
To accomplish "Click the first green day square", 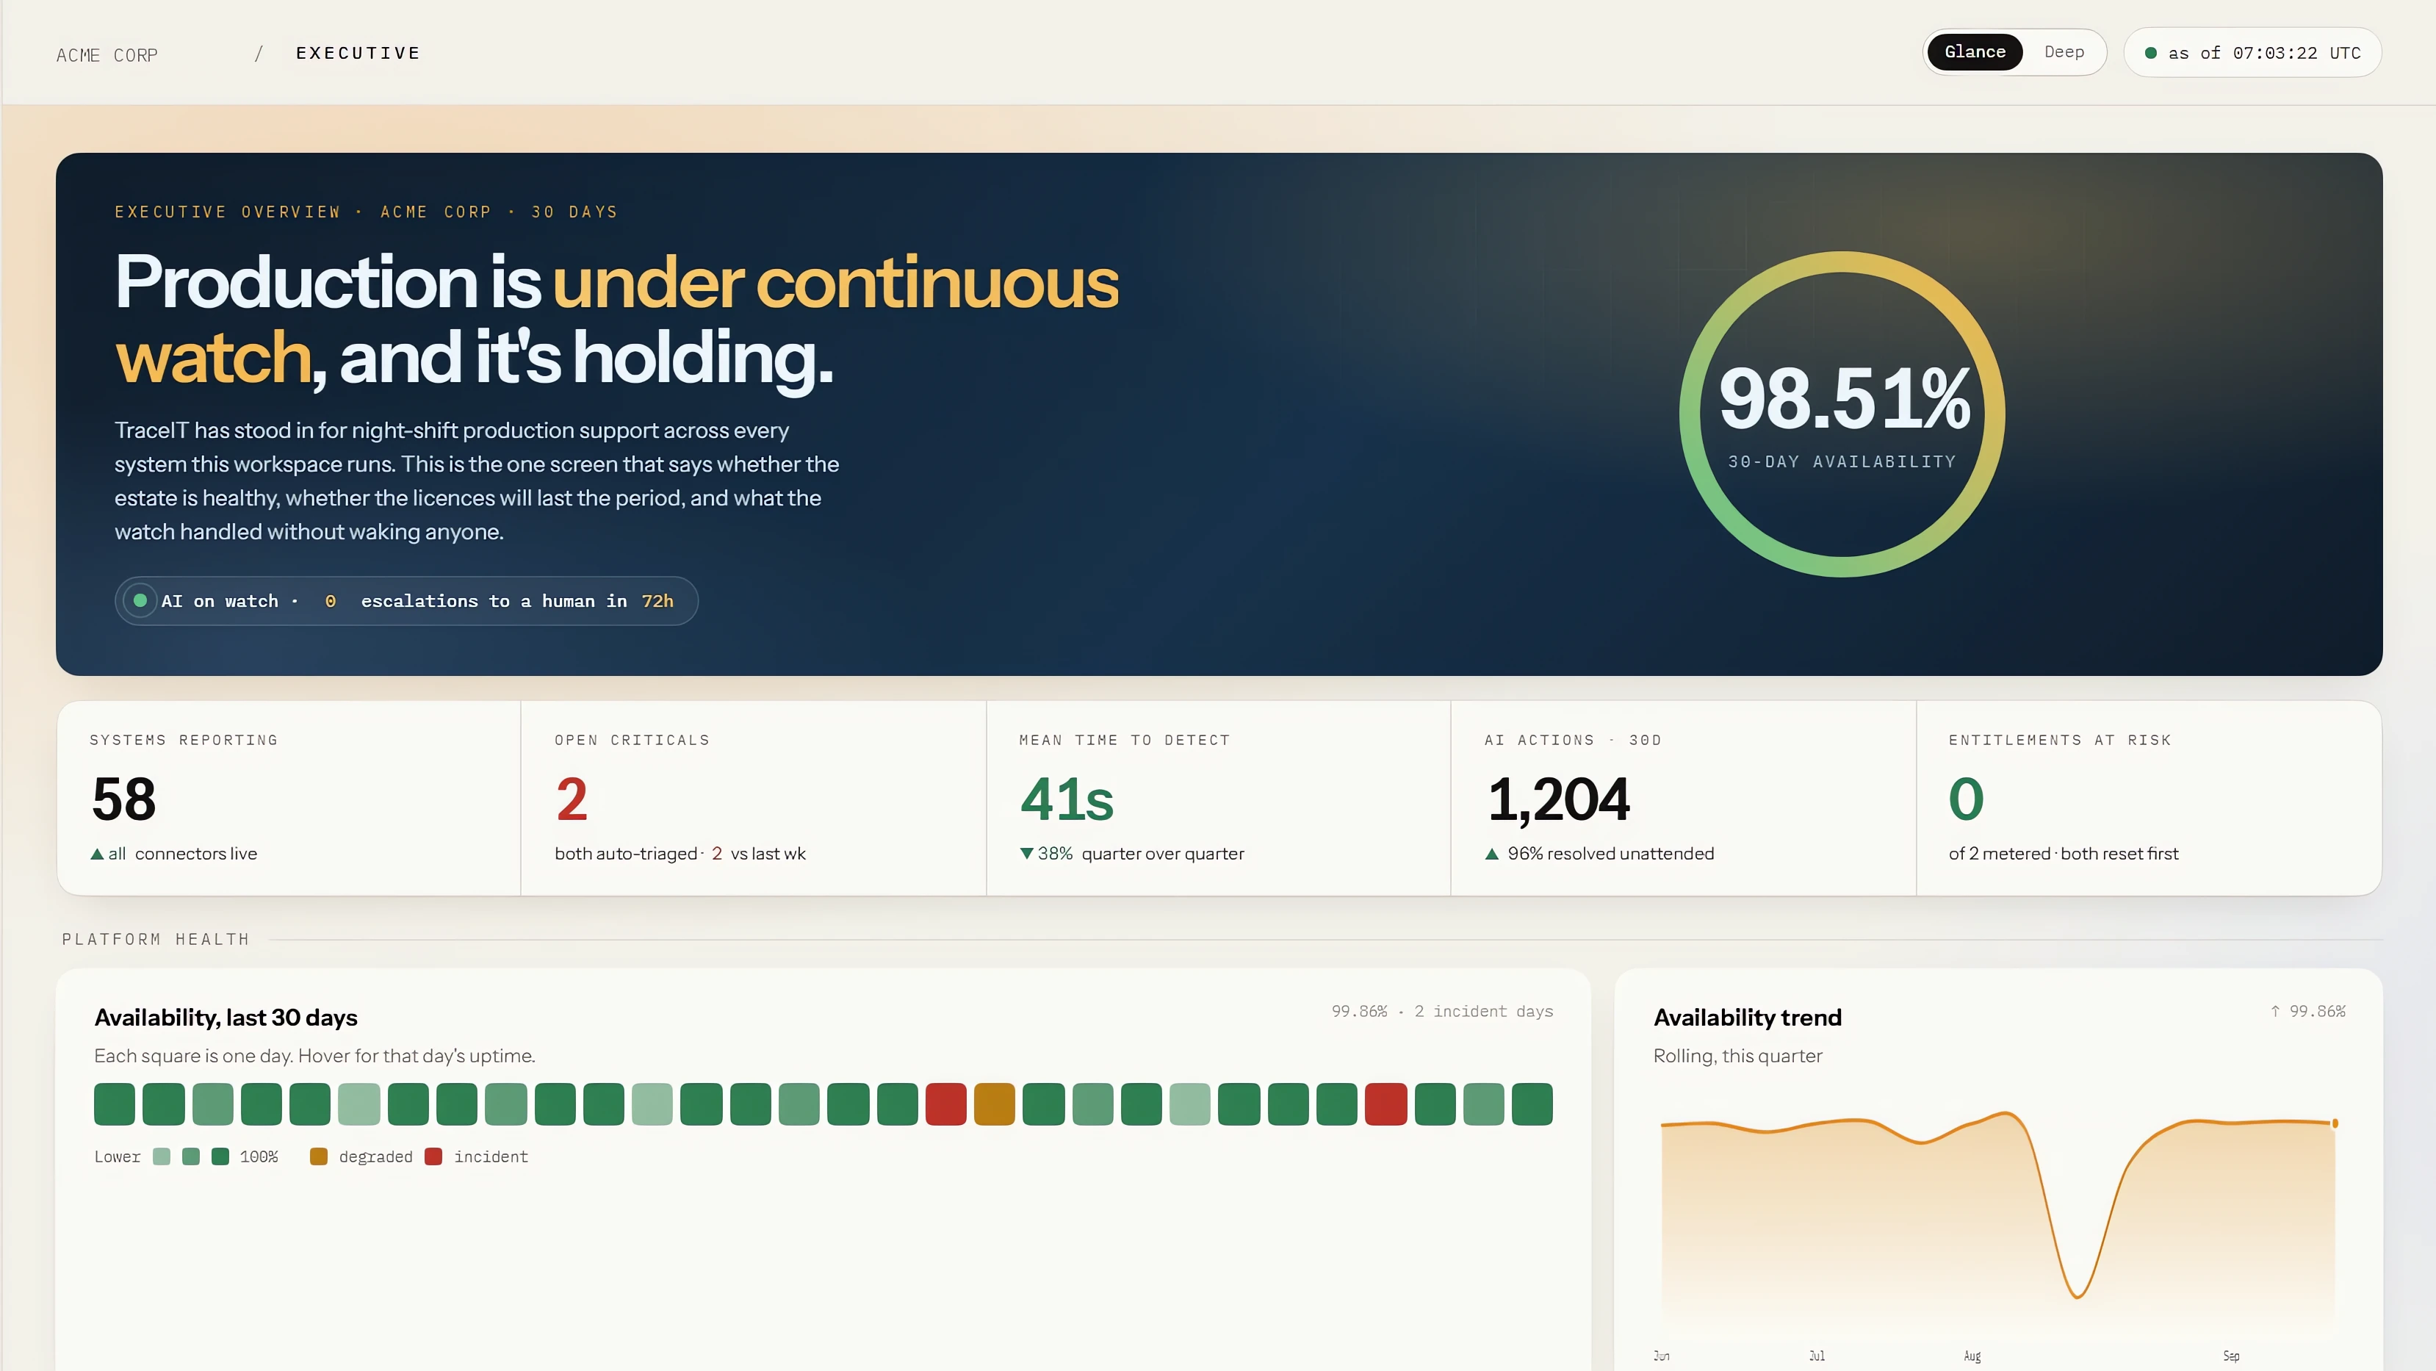I will tap(115, 1104).
